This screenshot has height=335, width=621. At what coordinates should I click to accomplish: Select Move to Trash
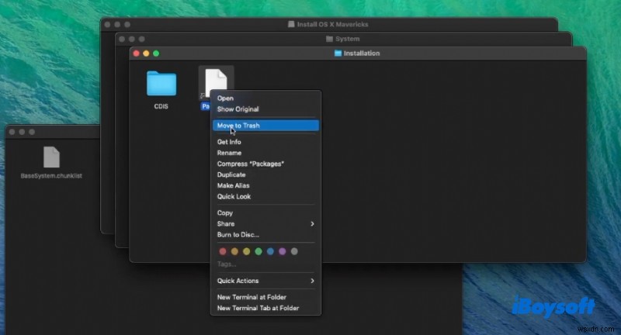pyautogui.click(x=265, y=126)
